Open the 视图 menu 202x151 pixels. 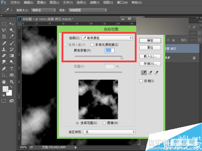tap(108, 2)
